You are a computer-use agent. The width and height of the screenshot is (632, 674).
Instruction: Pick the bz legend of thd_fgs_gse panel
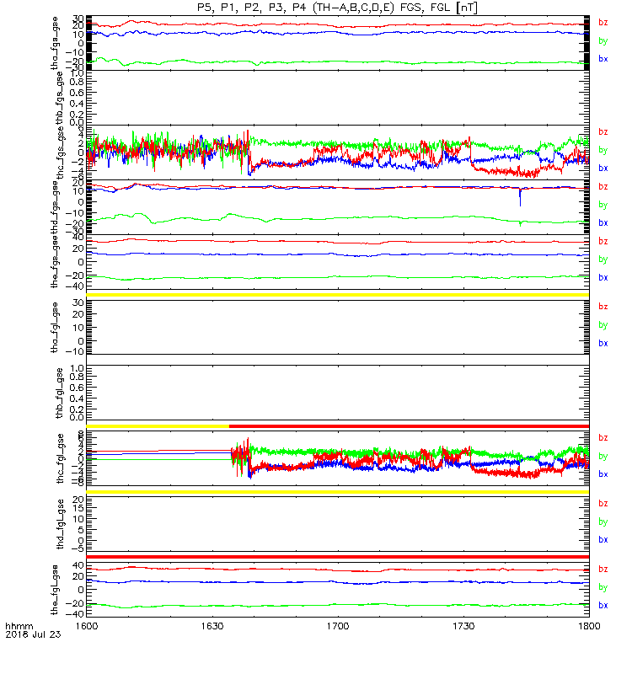(603, 186)
